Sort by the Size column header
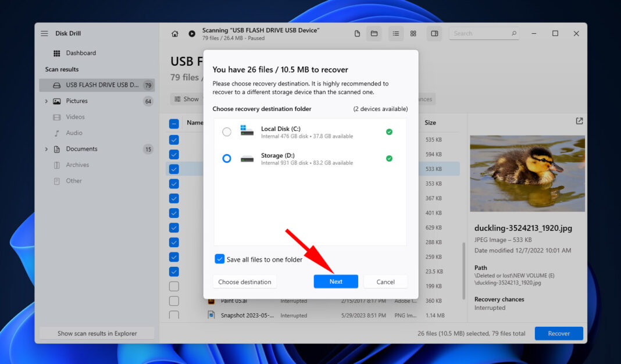The image size is (621, 364). click(x=430, y=123)
